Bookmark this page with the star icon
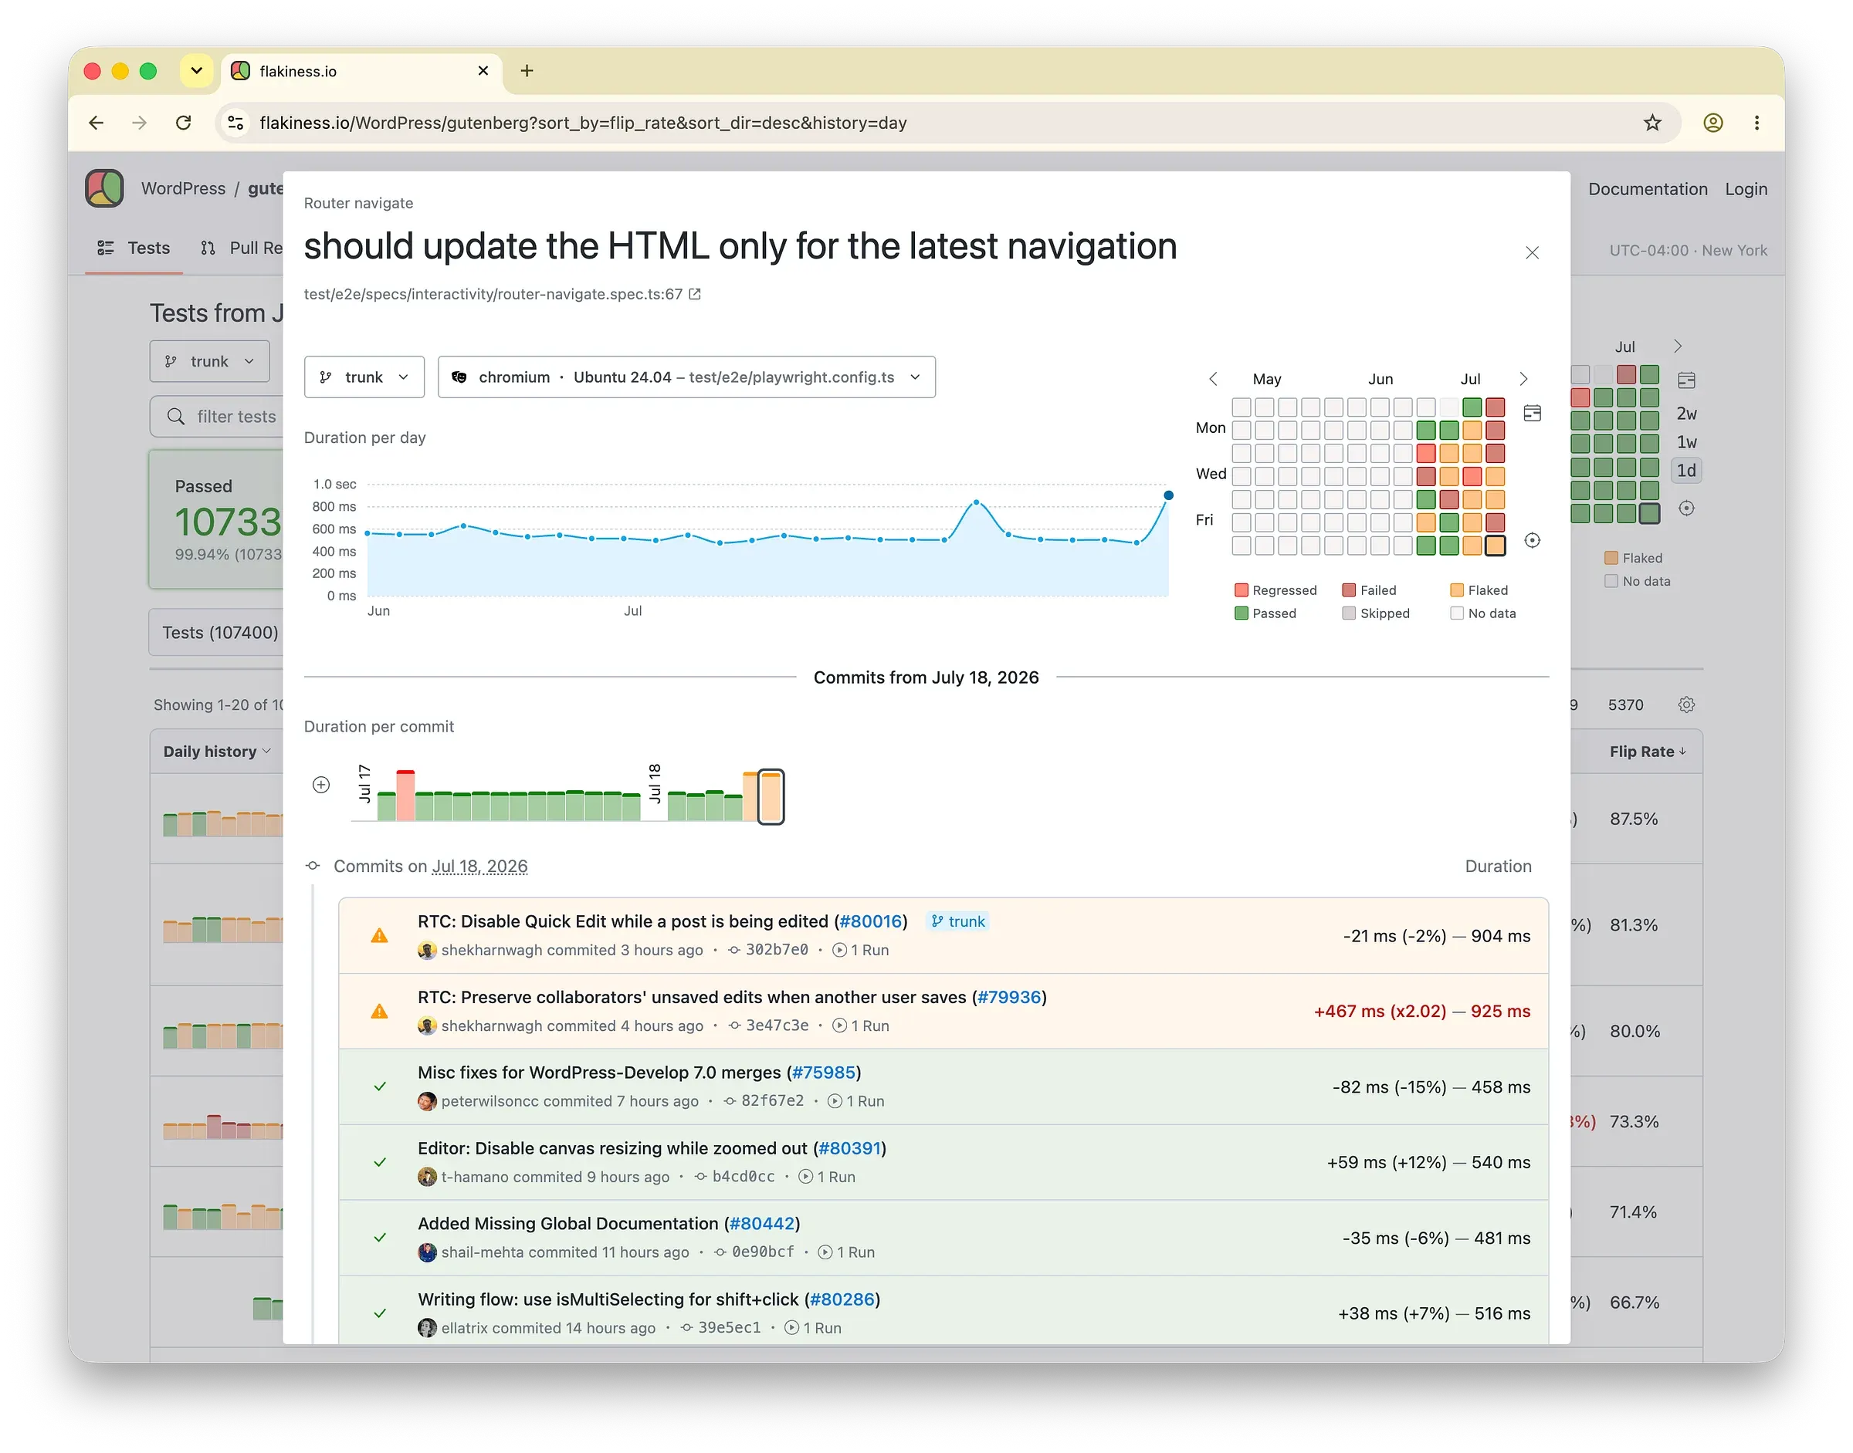This screenshot has width=1853, height=1453. click(1651, 123)
